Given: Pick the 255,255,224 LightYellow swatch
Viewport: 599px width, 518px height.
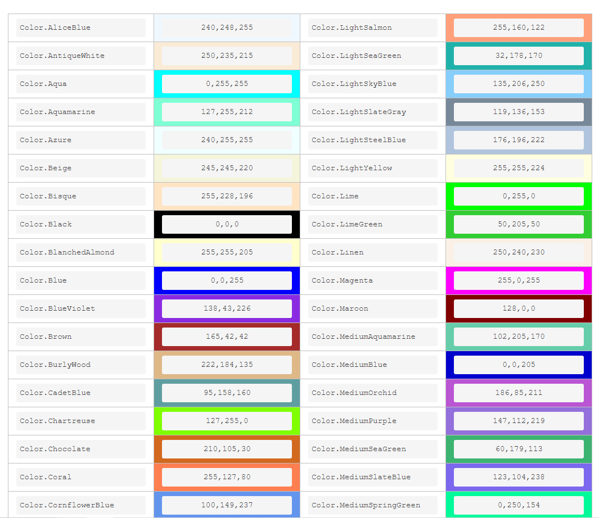Looking at the screenshot, I should click(519, 169).
